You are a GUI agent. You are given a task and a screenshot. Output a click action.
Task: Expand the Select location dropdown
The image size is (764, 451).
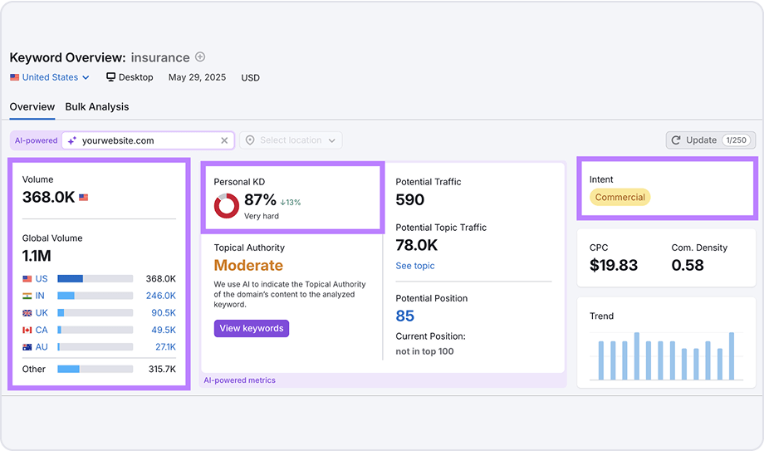pos(291,140)
